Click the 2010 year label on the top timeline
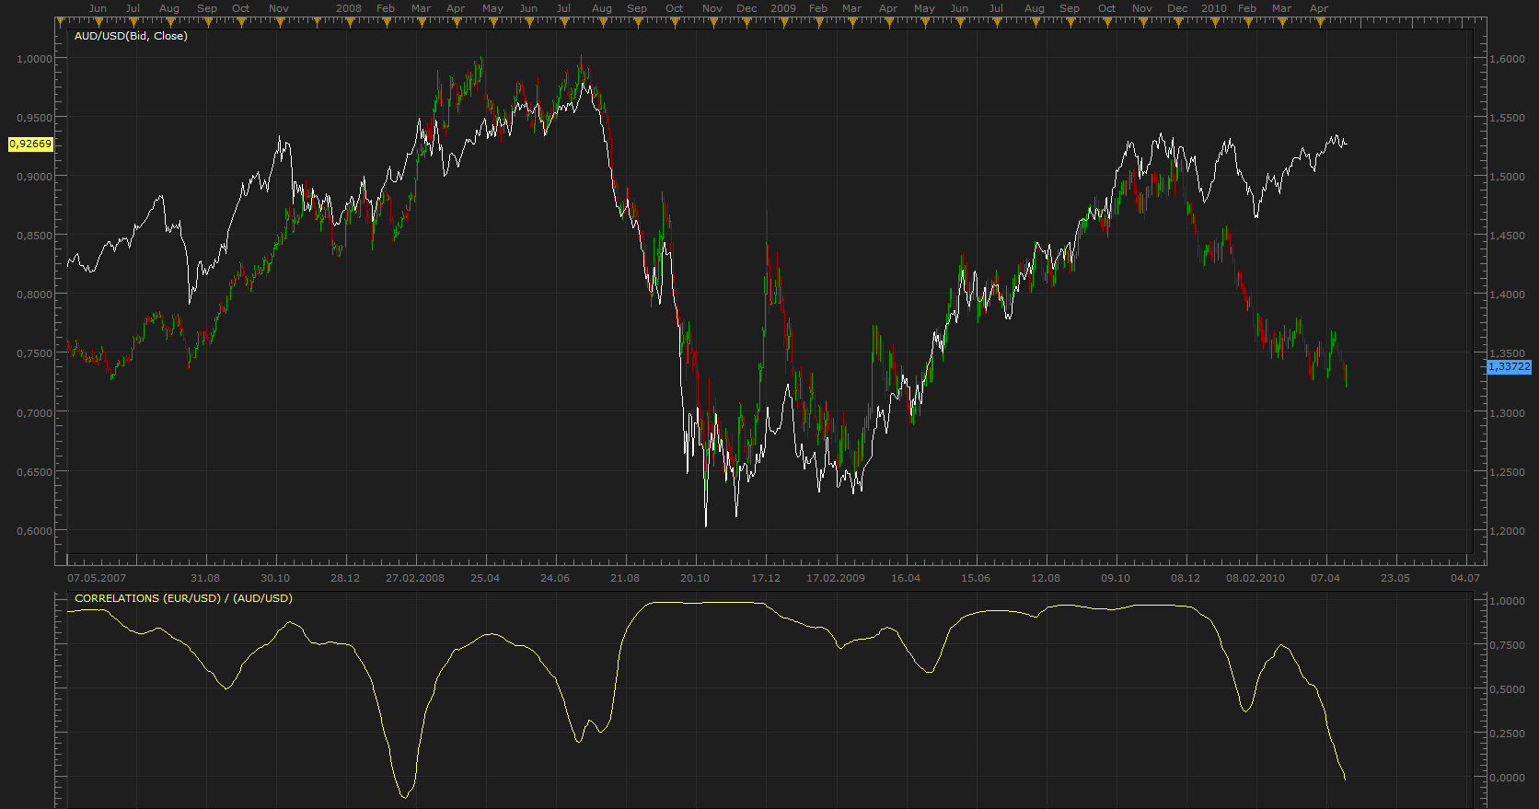 tap(1214, 8)
